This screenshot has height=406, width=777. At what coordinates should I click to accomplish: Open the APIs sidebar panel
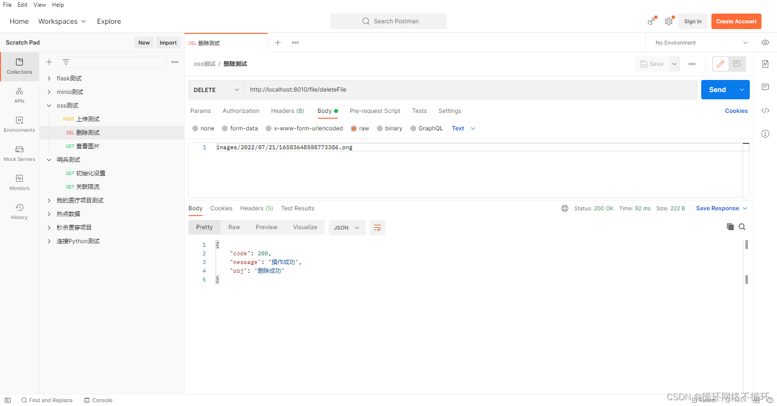click(19, 95)
